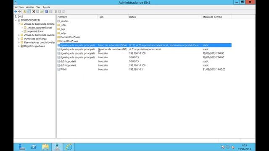Image resolution: width=269 pixels, height=151 pixels.
Task: Open the Archivo menu
Action: (19, 7)
